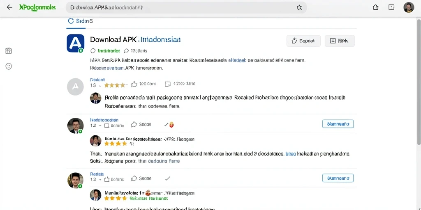Open the home icon in top bar
The image size is (421, 210).
pyautogui.click(x=376, y=7)
